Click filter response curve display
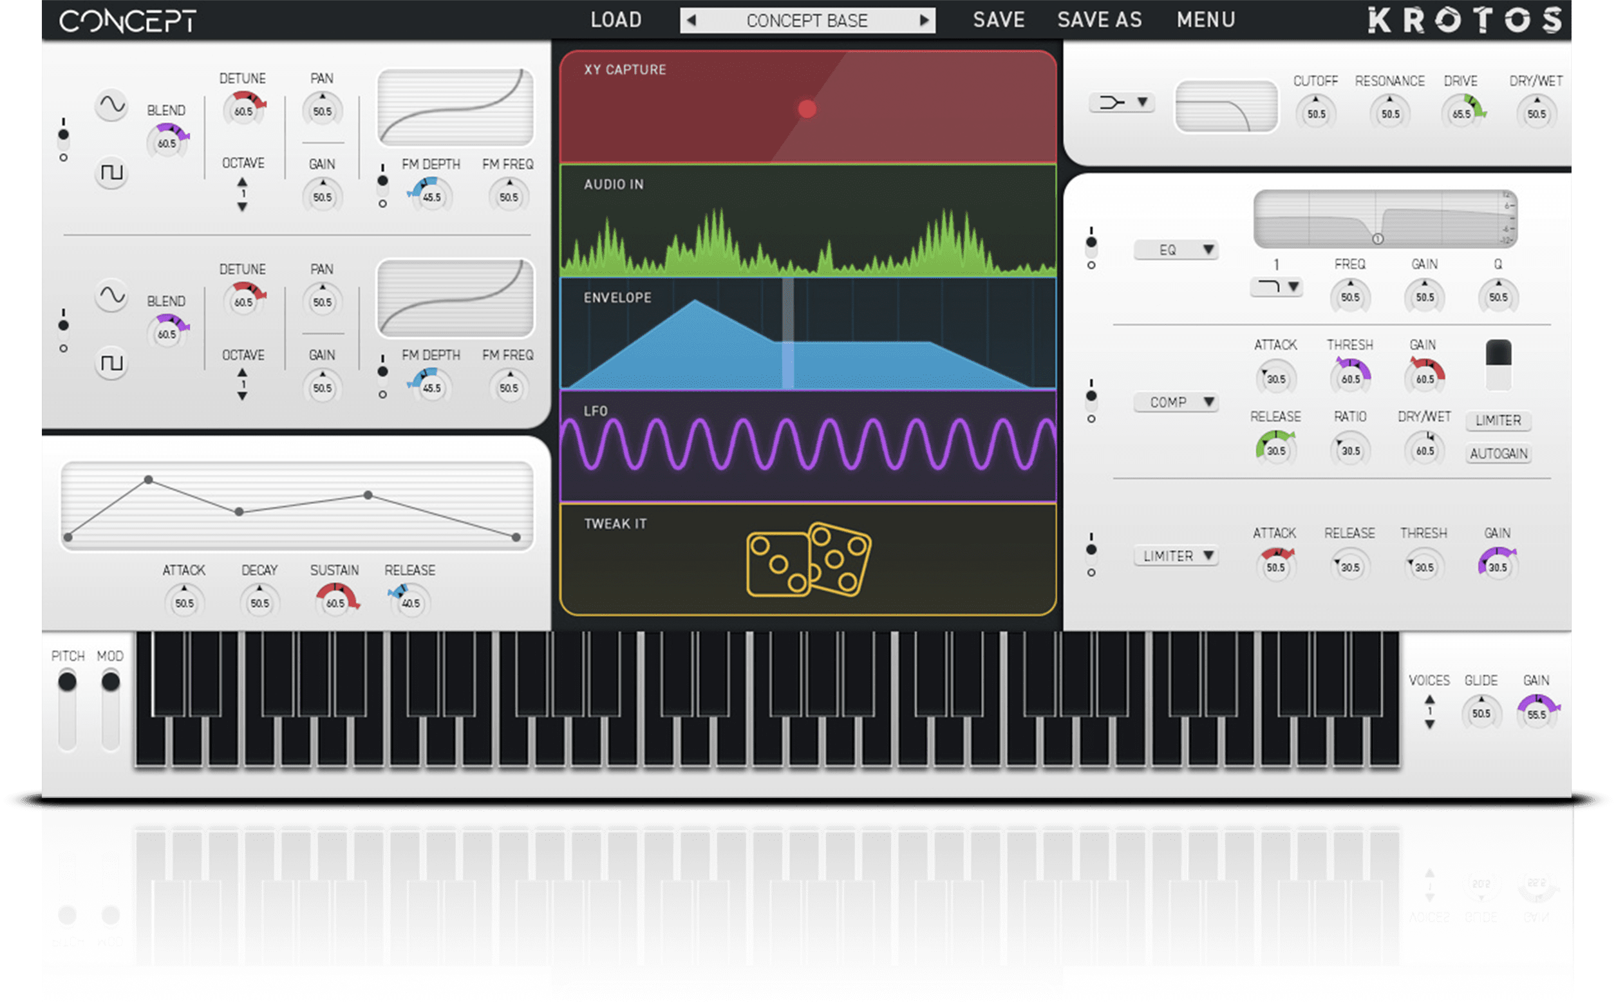The width and height of the screenshot is (1616, 1002). click(x=1226, y=106)
